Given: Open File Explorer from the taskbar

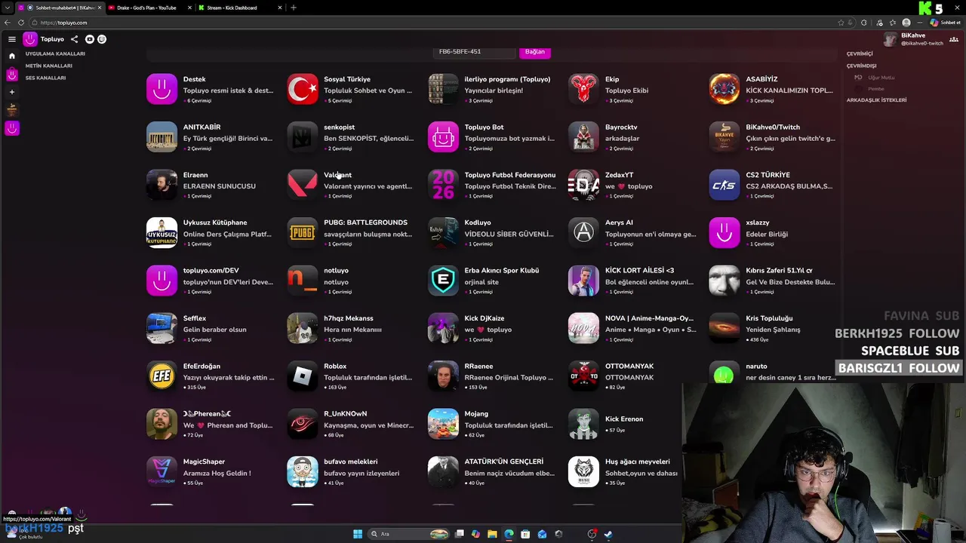Looking at the screenshot, I should 492,534.
